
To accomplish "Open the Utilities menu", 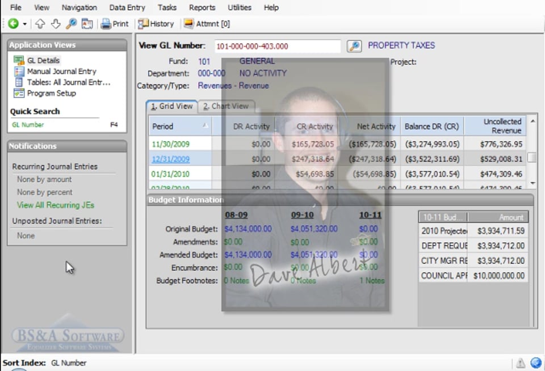I will 240,7.
